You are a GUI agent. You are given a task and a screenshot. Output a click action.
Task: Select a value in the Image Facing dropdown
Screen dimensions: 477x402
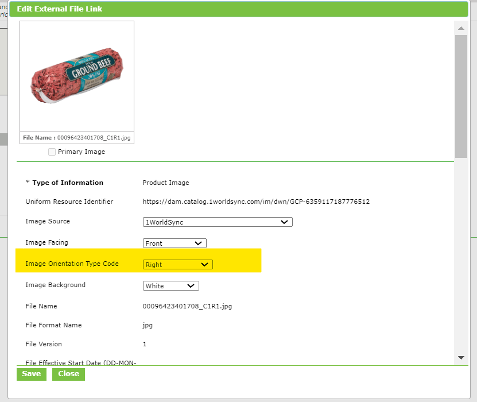click(174, 243)
